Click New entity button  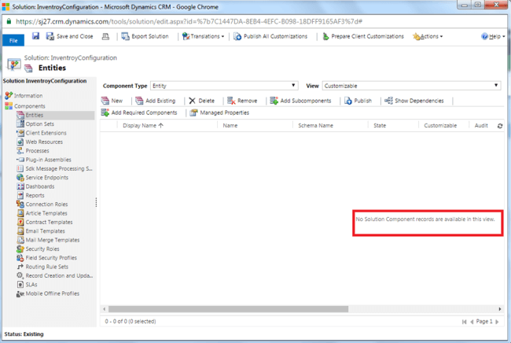[112, 101]
